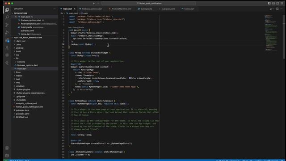Screen dimensions: 286x161
Task: Expand the test folder
Action: coord(18,79)
